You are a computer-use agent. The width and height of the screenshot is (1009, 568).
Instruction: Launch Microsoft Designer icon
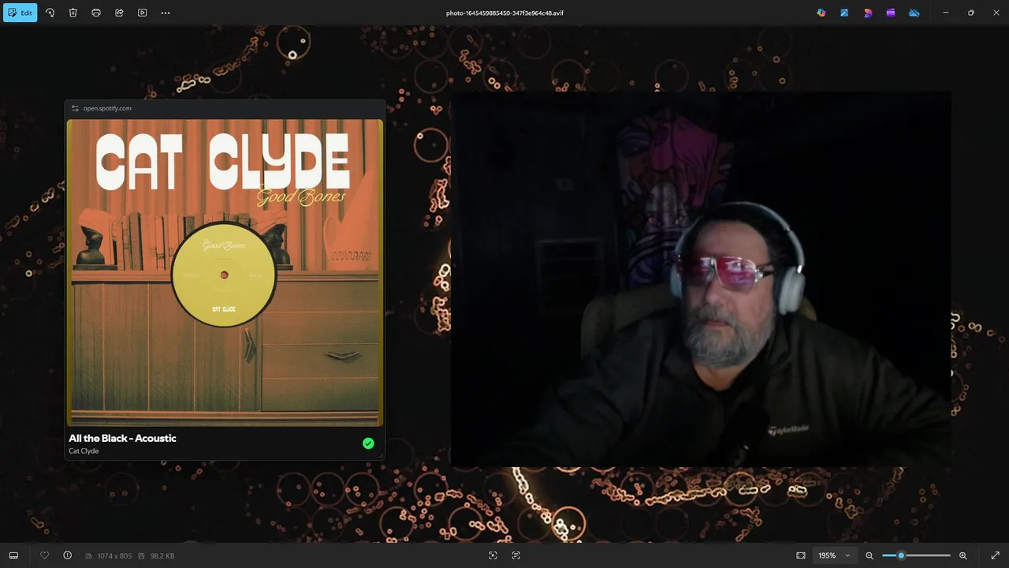tap(868, 13)
